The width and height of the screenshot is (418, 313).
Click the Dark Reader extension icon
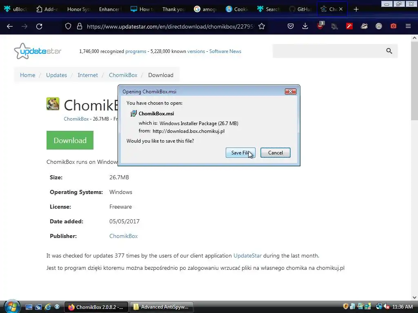(x=335, y=26)
